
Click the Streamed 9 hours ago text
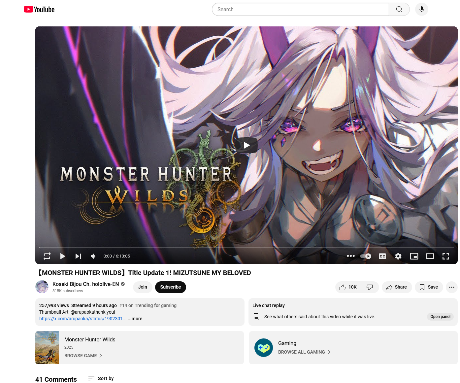pyautogui.click(x=94, y=305)
